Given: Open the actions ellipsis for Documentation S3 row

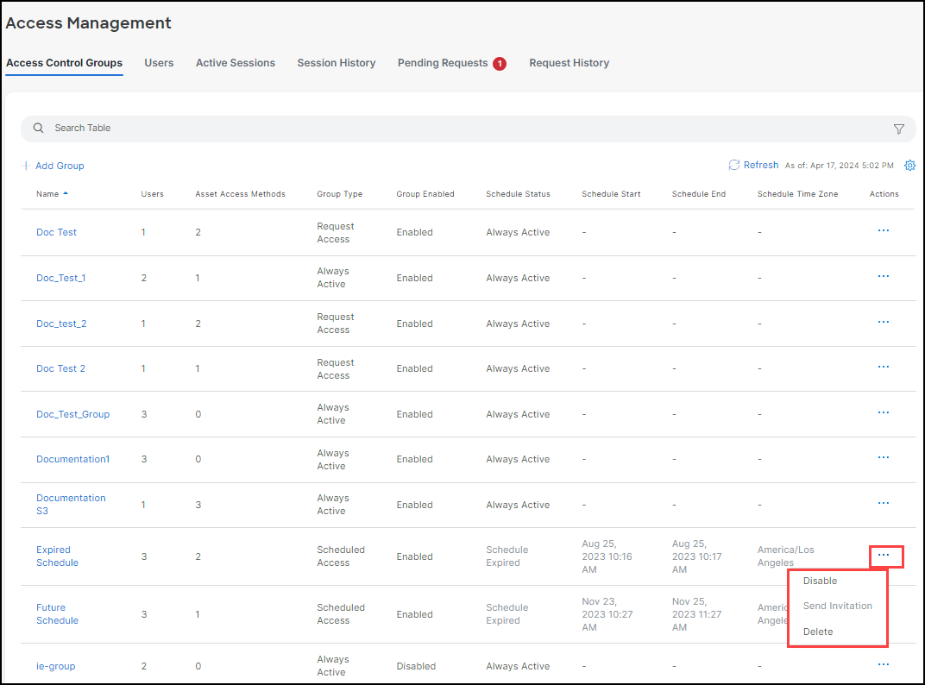Looking at the screenshot, I should [x=883, y=502].
